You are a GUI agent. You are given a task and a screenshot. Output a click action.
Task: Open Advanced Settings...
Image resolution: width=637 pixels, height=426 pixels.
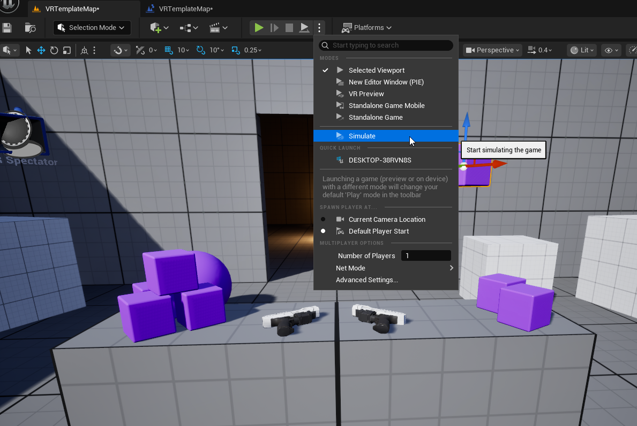click(x=386, y=280)
